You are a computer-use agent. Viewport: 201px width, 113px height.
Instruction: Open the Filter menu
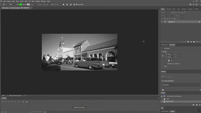[26, 1]
